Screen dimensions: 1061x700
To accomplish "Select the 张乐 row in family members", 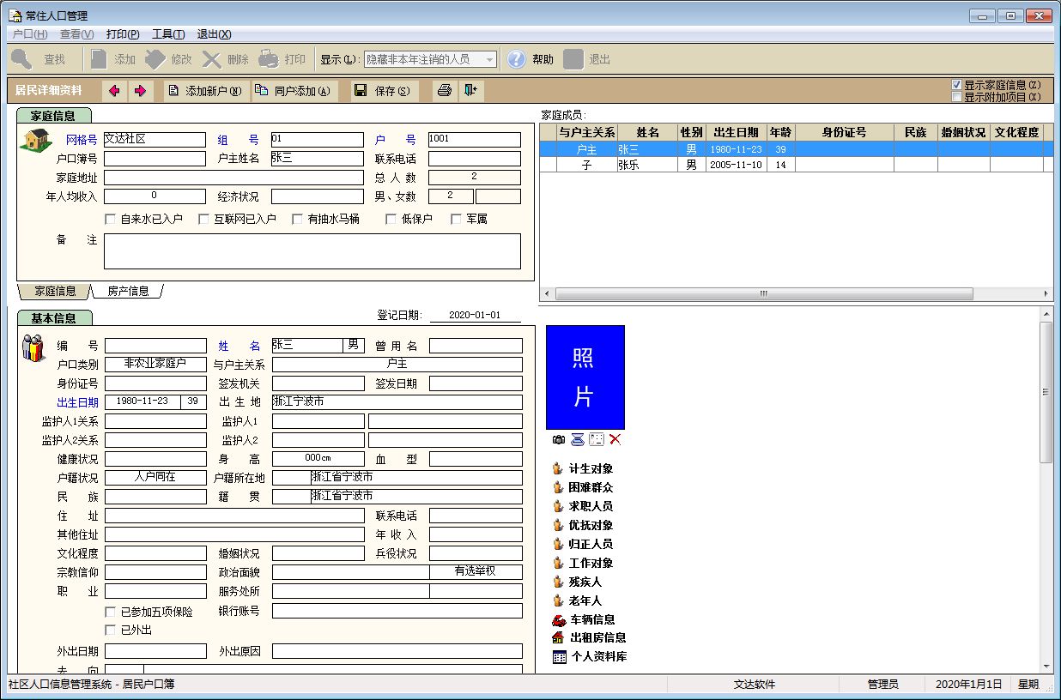I will point(629,165).
